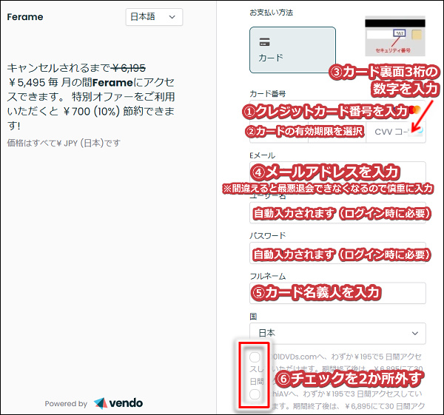Click the お支払い方法 heading
444x415 pixels.
pyautogui.click(x=272, y=13)
